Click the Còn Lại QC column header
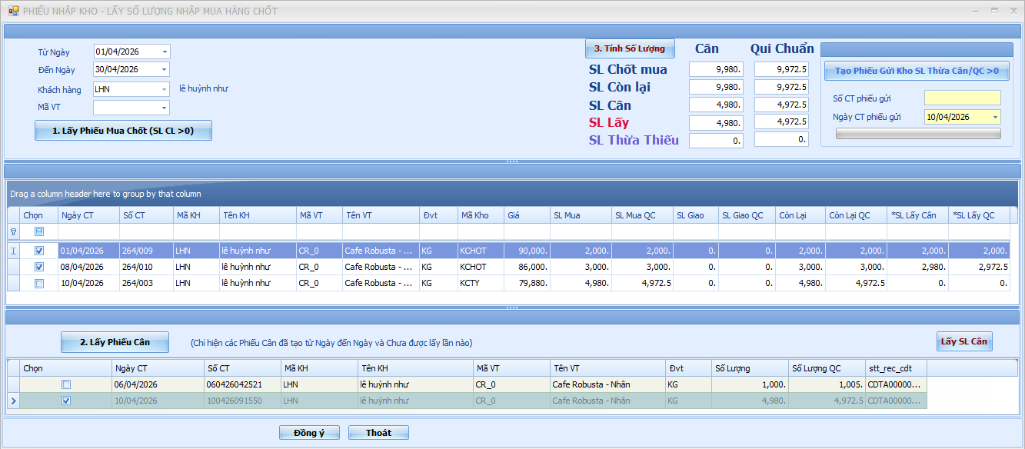 pos(855,215)
